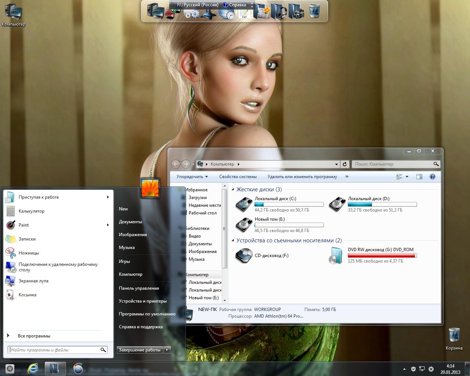Click the Recycle Bin icon in top dock

tap(314, 11)
